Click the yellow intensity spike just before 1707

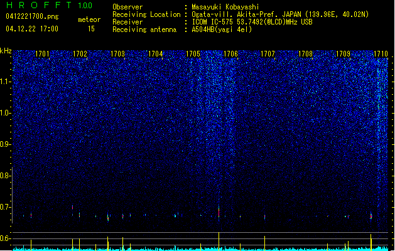coord(265,243)
